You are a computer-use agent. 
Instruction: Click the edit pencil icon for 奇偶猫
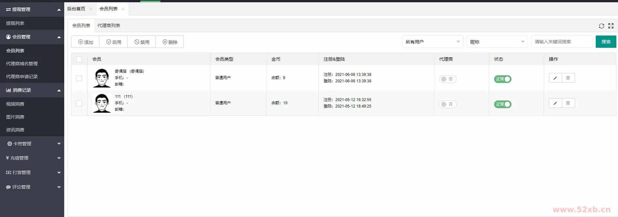(x=555, y=78)
